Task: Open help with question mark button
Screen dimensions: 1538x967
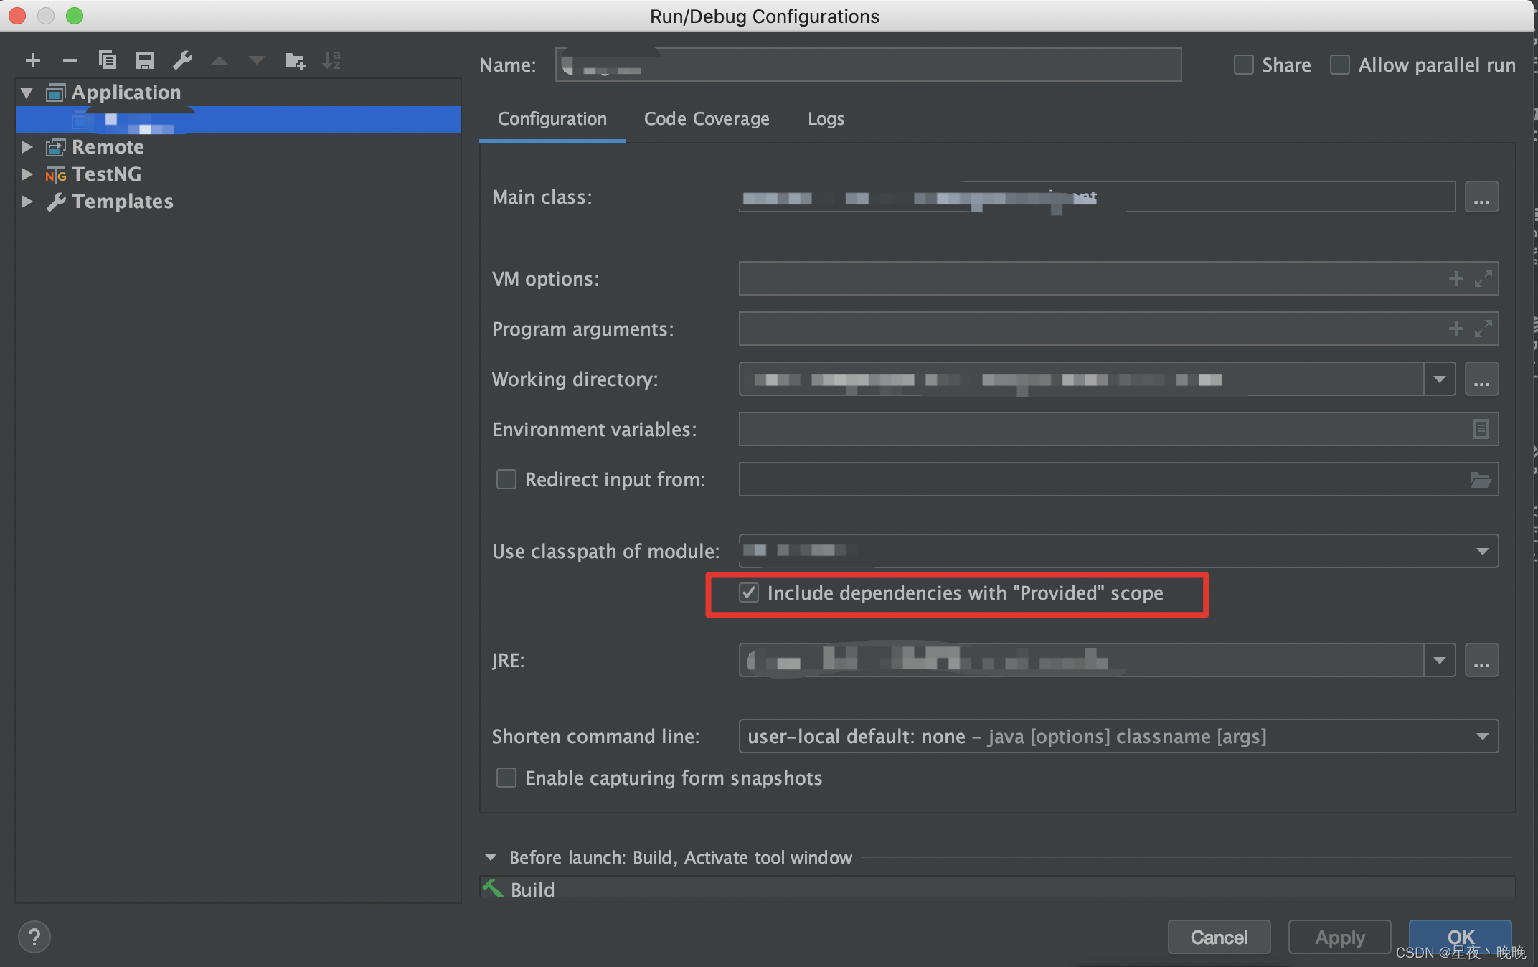Action: (x=34, y=937)
